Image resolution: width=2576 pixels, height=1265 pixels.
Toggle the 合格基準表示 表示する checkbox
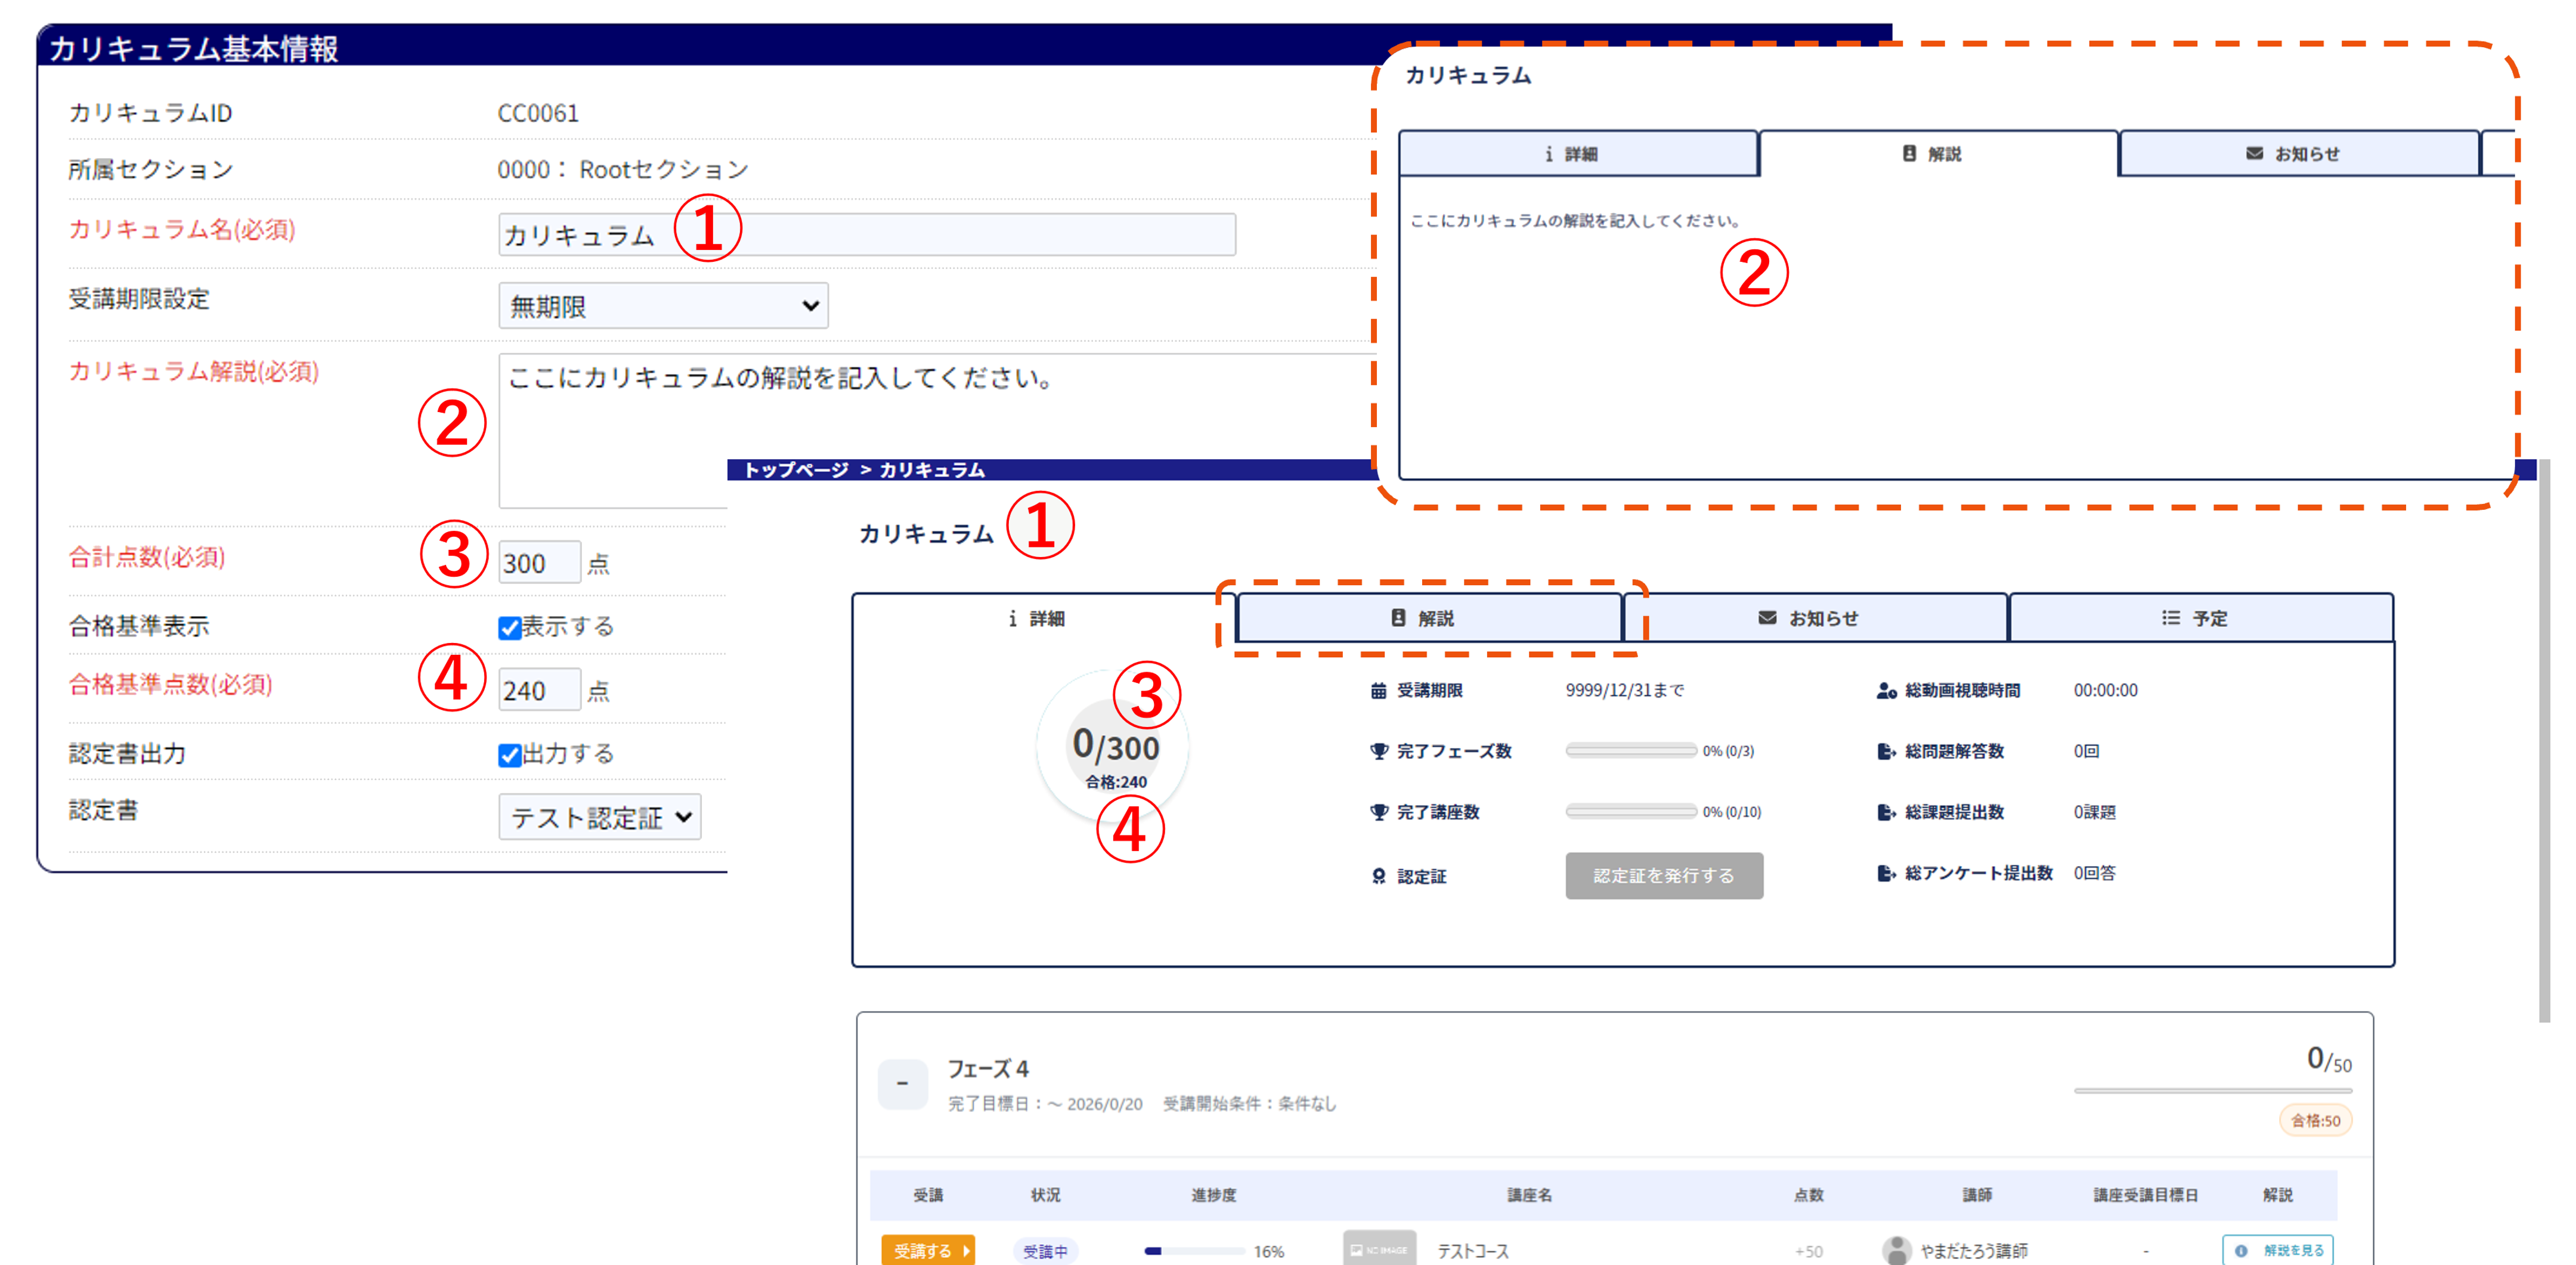510,628
